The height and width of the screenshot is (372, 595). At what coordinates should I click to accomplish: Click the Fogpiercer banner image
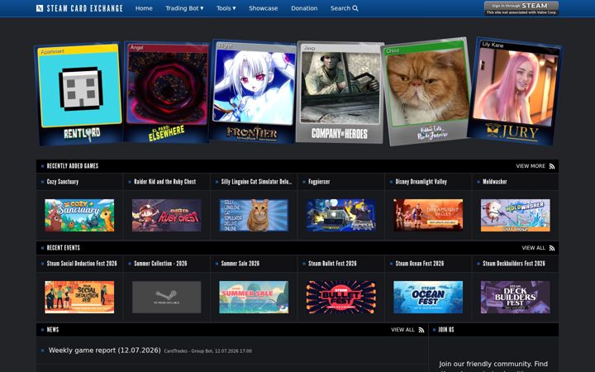341,215
